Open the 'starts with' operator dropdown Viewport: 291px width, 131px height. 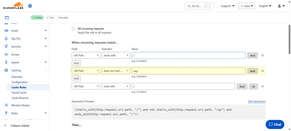point(116,55)
